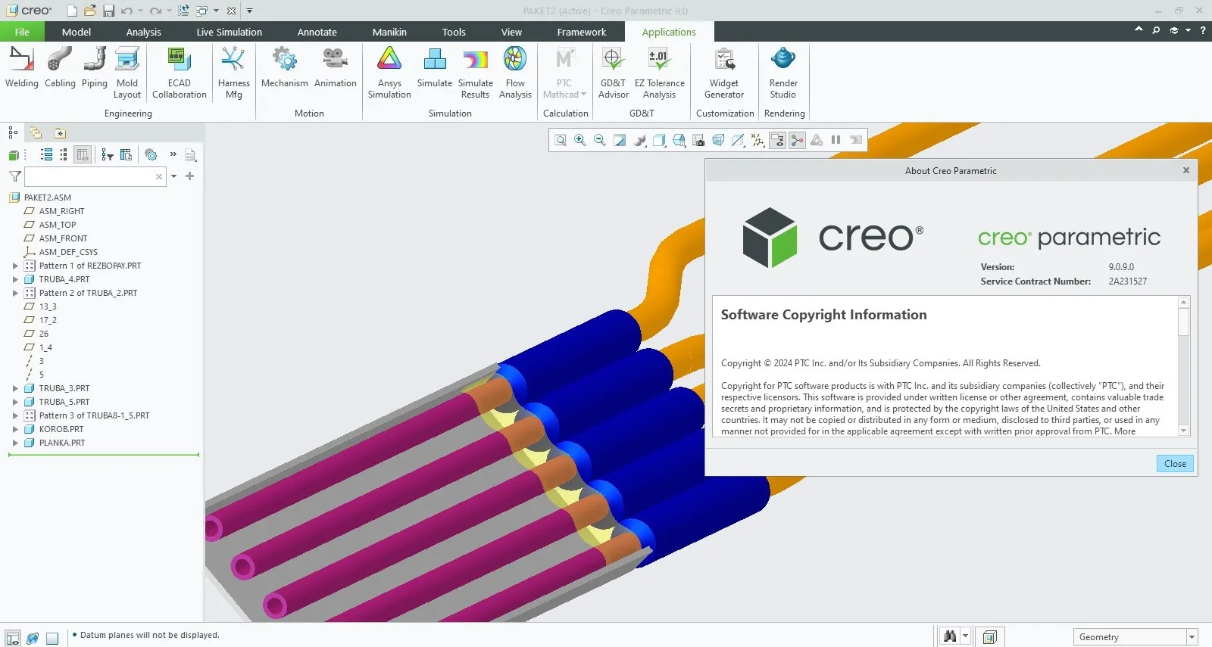Viewport: 1212px width, 647px height.
Task: Launch Harness Mfg
Action: point(233,73)
